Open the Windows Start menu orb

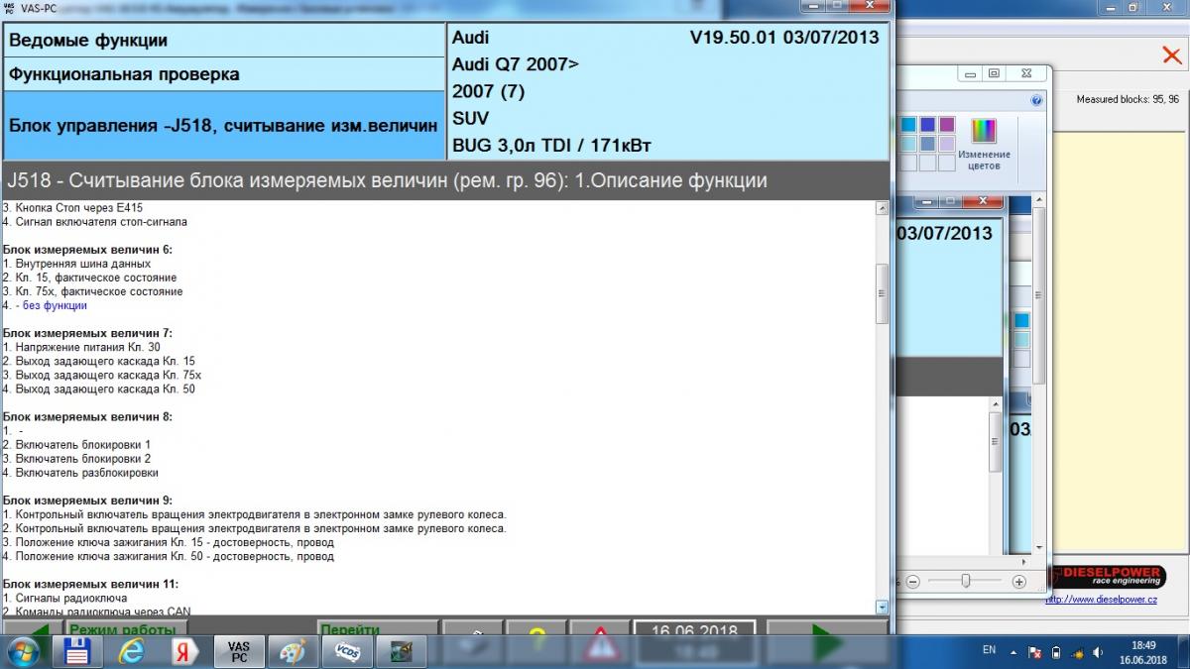[22, 651]
